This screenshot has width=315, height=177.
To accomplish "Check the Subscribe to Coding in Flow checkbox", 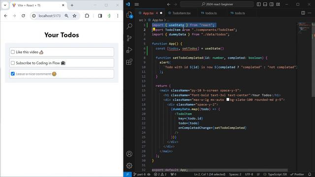I will pos(13,63).
